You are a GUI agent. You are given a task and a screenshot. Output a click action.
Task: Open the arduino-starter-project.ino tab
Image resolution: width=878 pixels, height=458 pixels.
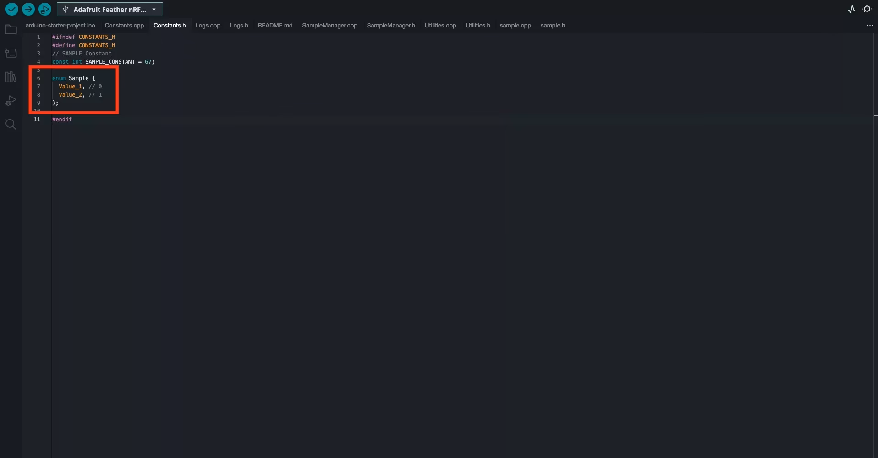60,25
